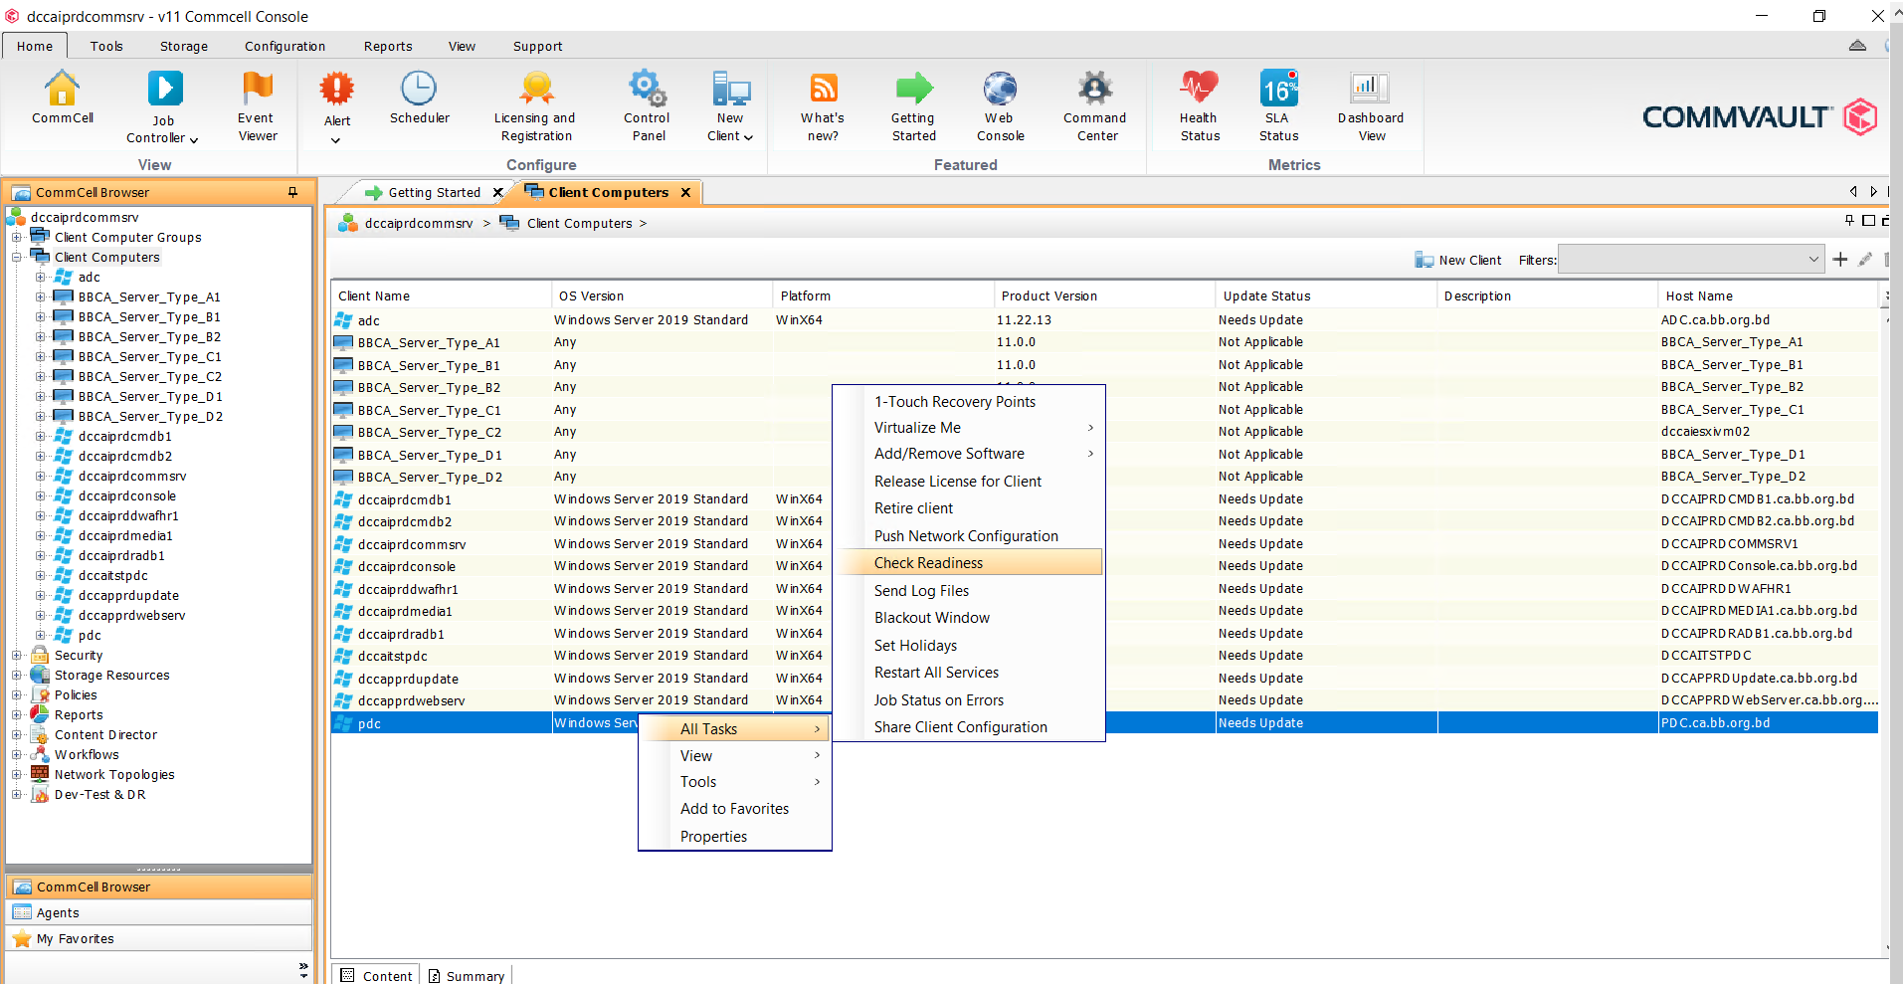This screenshot has height=984, width=1903.
Task: Switch to the Content bottom tab
Action: pyautogui.click(x=376, y=976)
